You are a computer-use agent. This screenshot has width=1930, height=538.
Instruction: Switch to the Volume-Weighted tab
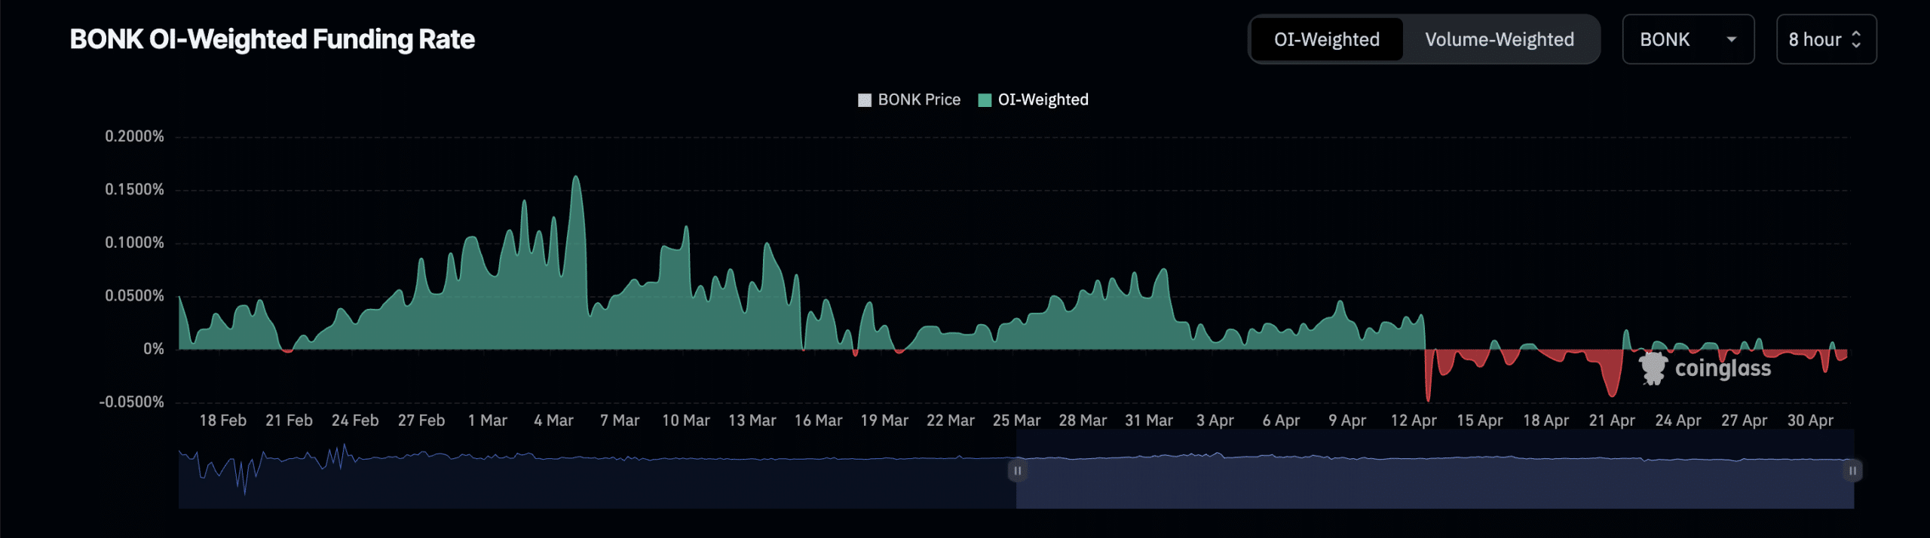pyautogui.click(x=1499, y=39)
